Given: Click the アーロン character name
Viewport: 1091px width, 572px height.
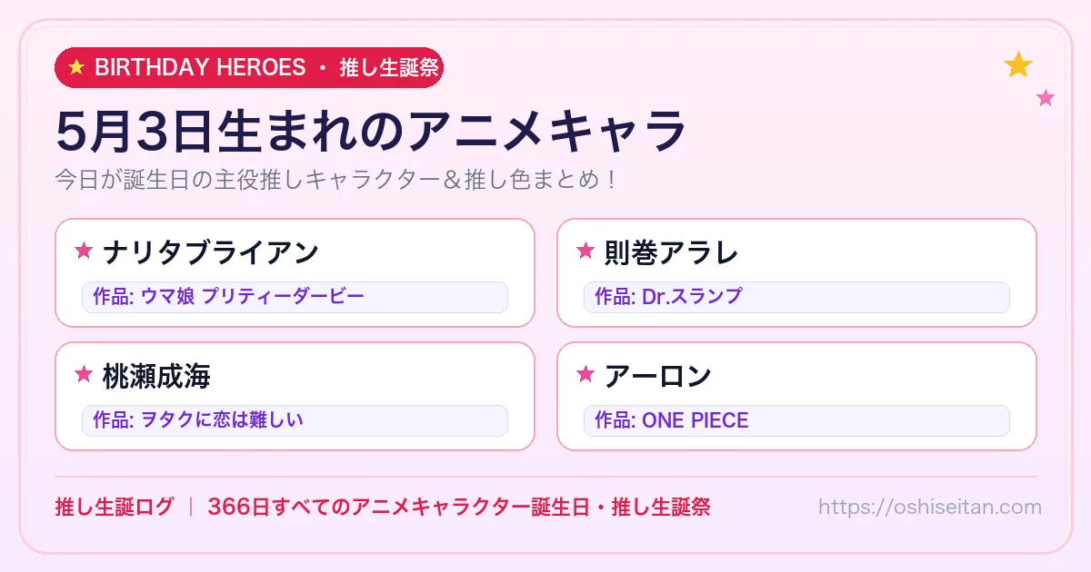Looking at the screenshot, I should click(658, 375).
